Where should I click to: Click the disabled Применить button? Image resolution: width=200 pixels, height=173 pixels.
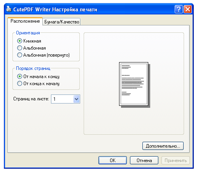coord(175,161)
